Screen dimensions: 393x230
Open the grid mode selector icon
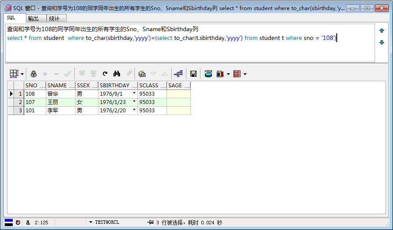14,74
